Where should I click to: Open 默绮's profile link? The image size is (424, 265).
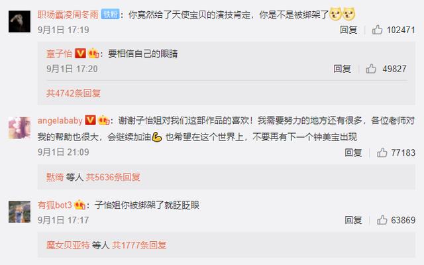[55, 178]
